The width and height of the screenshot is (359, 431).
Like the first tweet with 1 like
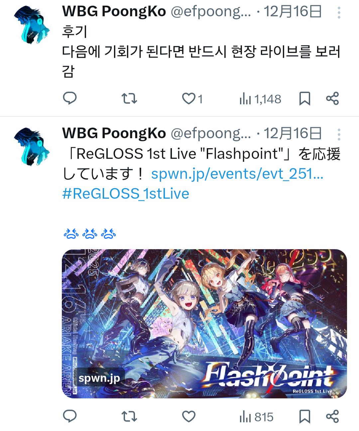point(192,99)
